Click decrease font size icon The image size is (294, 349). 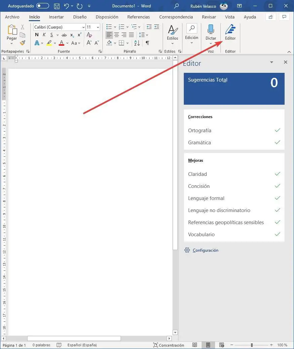(97, 43)
